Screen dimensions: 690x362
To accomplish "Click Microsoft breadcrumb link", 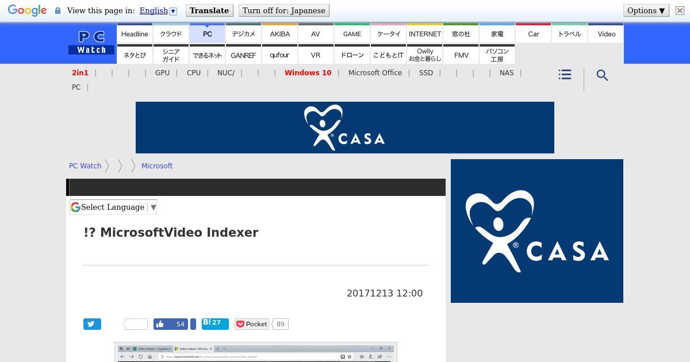I will [x=157, y=165].
